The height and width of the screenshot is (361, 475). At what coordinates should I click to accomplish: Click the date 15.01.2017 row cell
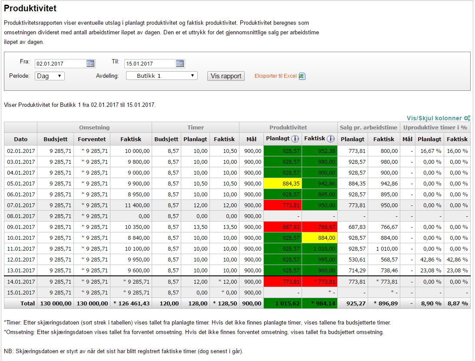pyautogui.click(x=21, y=292)
